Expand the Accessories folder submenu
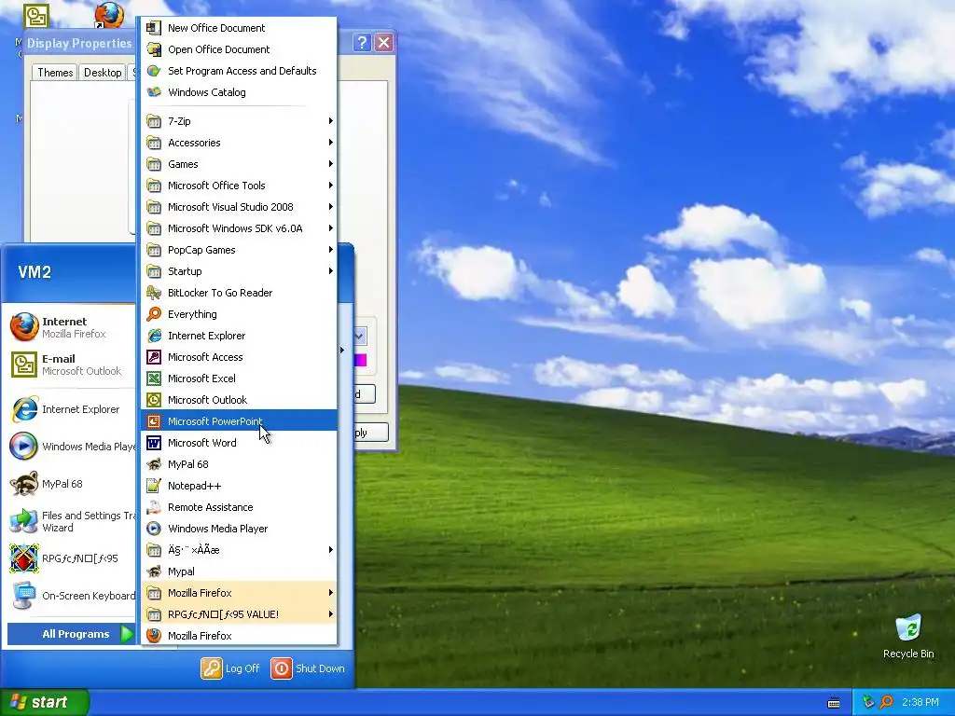 click(x=240, y=143)
